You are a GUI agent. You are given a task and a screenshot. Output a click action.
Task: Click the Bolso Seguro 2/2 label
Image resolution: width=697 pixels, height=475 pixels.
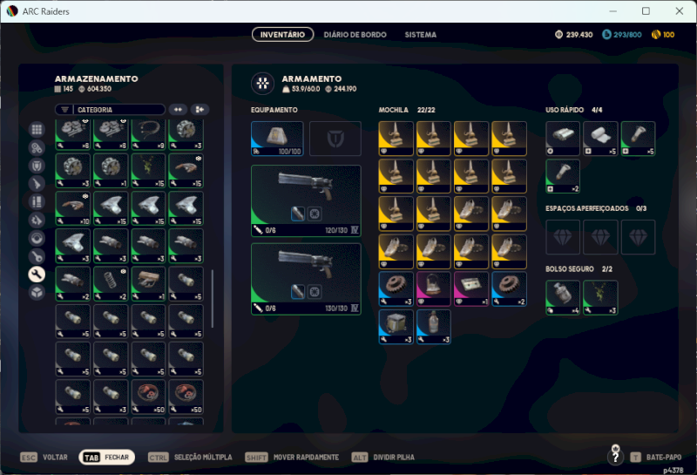579,269
